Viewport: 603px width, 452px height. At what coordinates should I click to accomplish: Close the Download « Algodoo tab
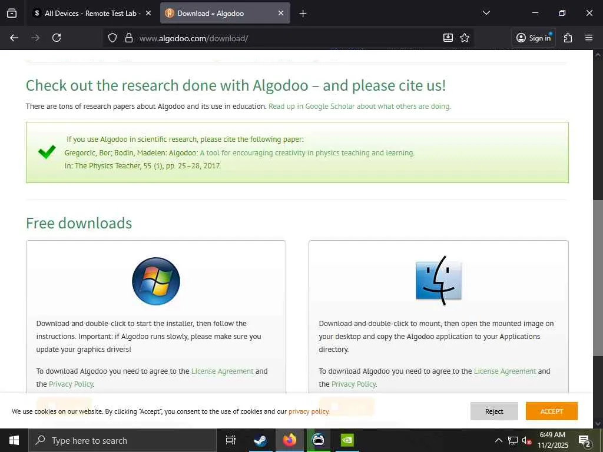[x=281, y=13]
